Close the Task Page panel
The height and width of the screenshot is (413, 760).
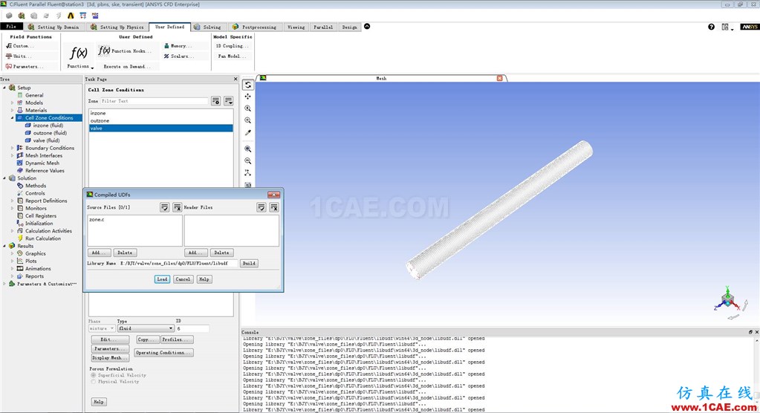236,79
